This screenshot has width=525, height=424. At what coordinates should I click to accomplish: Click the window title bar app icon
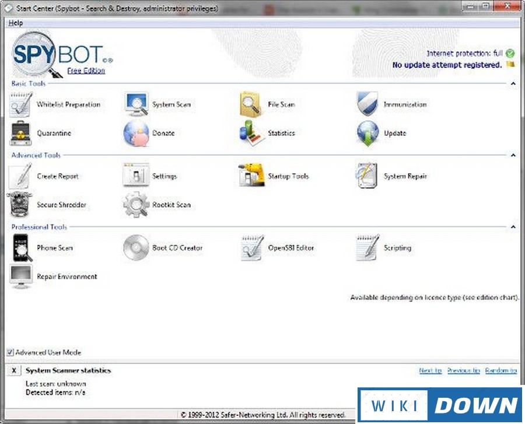9,8
